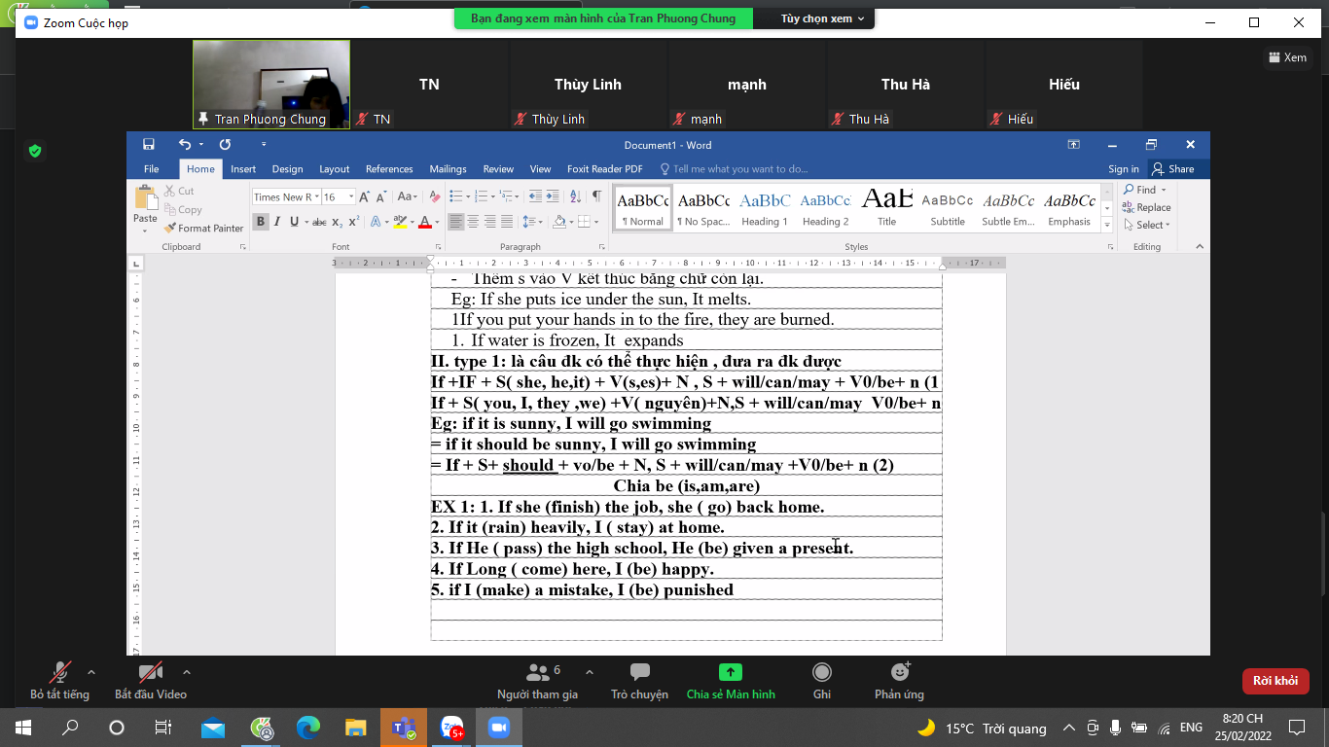This screenshot has height=747, width=1329.
Task: Open Change Case dropdown
Action: 408,196
